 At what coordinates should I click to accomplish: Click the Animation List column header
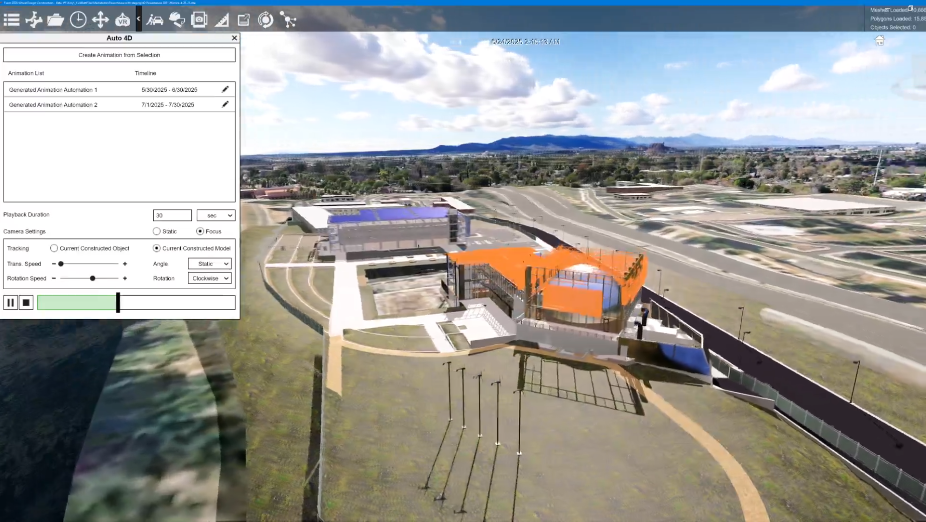click(x=26, y=73)
